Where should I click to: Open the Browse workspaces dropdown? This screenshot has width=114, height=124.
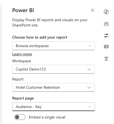pyautogui.click(x=54, y=46)
